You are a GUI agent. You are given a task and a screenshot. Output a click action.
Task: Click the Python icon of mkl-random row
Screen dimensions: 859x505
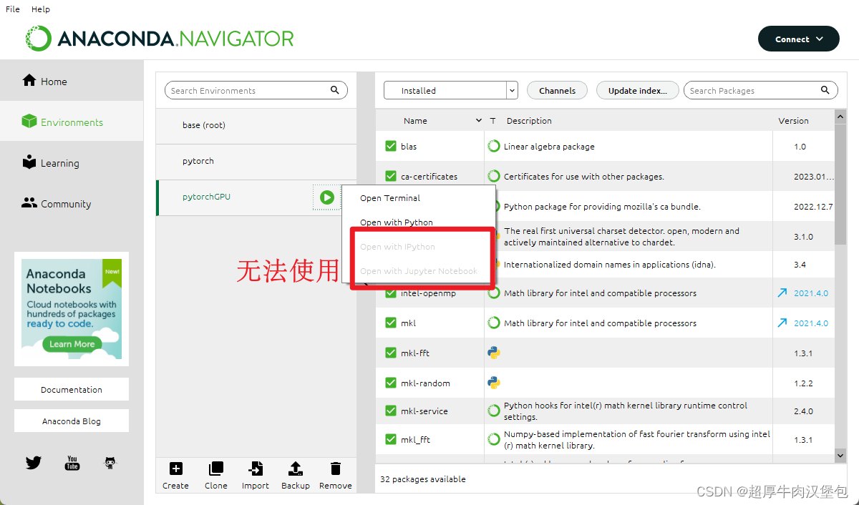(x=494, y=383)
